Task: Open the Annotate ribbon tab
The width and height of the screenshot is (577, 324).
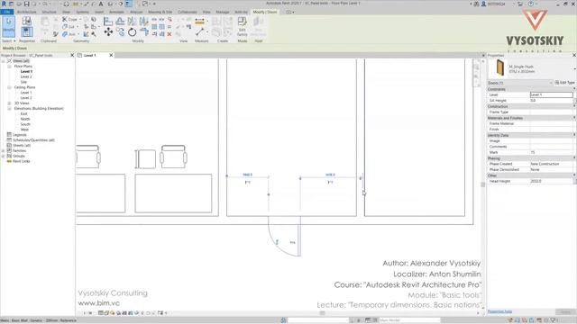Action: 116,12
